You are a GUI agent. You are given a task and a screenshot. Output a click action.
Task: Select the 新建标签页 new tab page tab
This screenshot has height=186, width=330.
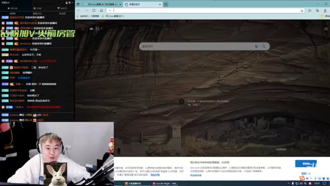point(142,4)
